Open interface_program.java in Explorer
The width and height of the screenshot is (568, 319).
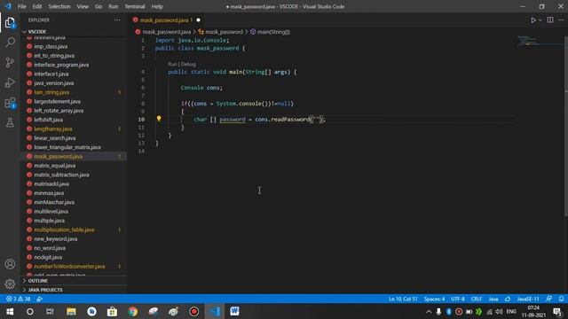click(x=74, y=65)
